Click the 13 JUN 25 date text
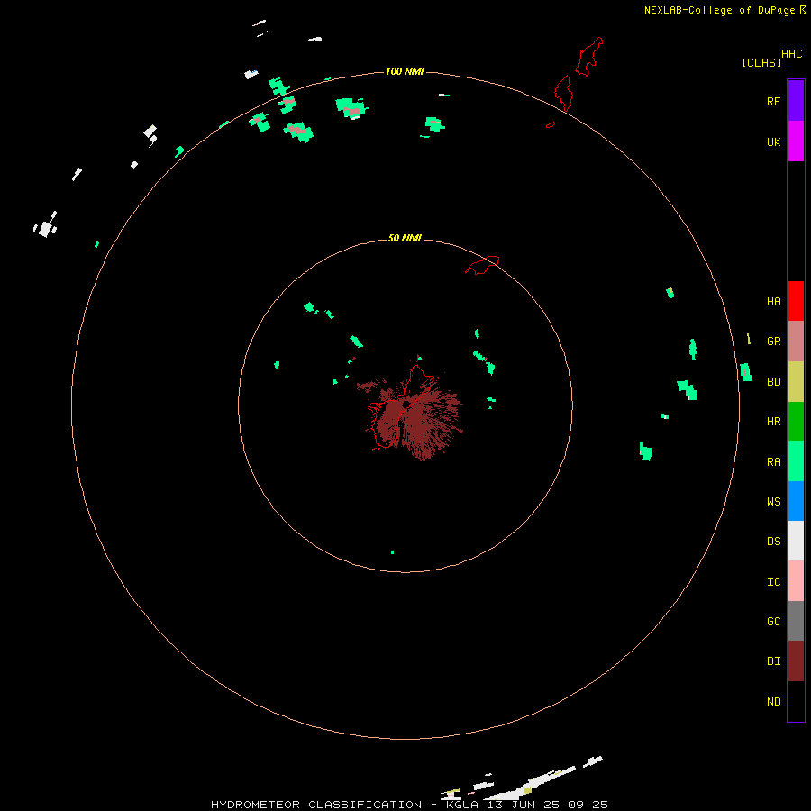811x811 pixels. click(524, 805)
